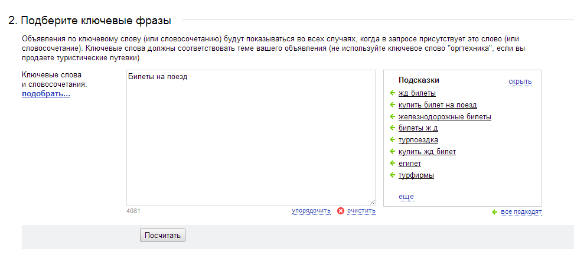The height and width of the screenshot is (261, 574).
Task: Sort keywords with "упорядочить" link
Action: point(311,211)
